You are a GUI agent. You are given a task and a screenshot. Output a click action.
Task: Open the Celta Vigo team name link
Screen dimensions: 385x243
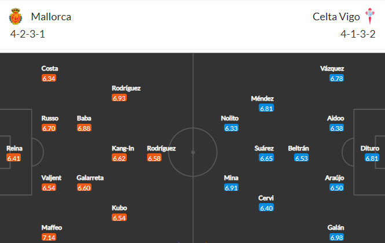click(336, 17)
